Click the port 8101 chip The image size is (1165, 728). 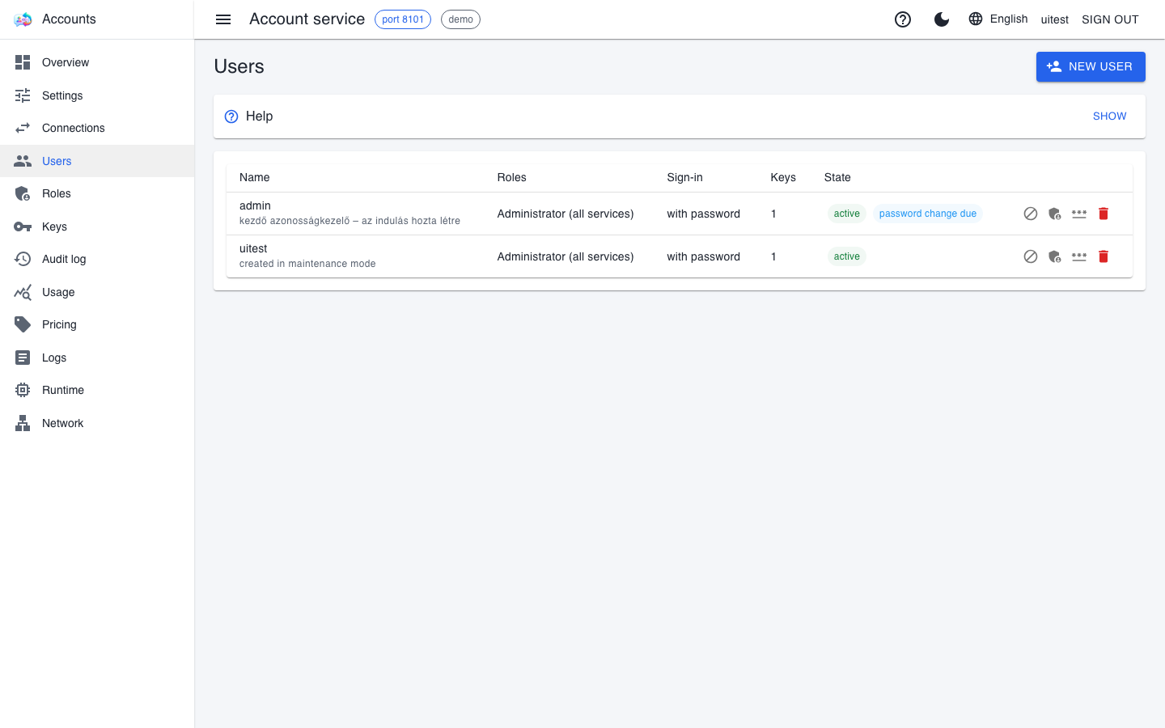coord(403,19)
